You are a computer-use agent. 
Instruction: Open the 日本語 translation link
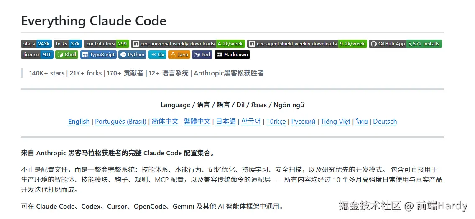click(226, 122)
